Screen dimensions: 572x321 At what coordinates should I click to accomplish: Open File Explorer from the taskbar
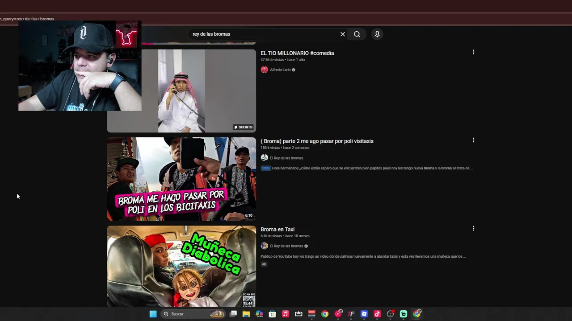click(246, 314)
